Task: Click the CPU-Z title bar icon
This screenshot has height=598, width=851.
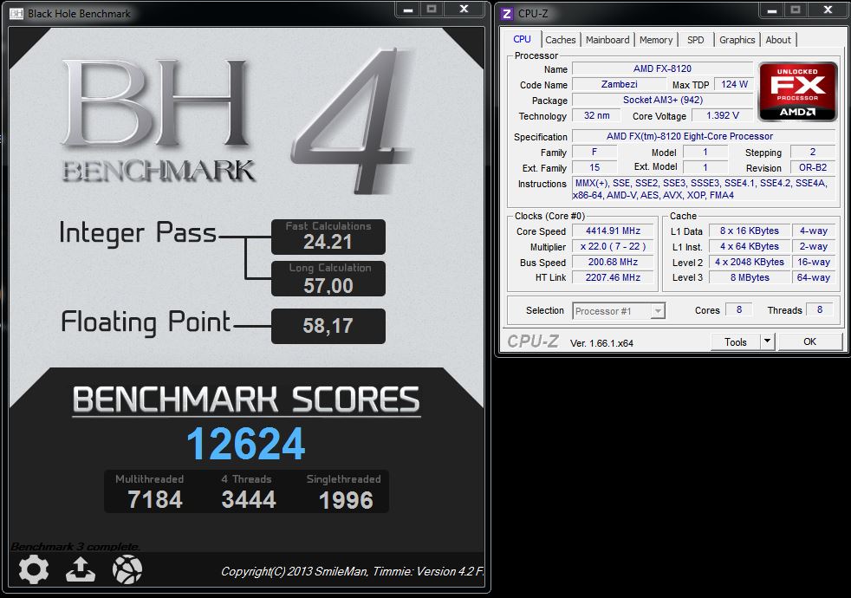Action: click(507, 14)
